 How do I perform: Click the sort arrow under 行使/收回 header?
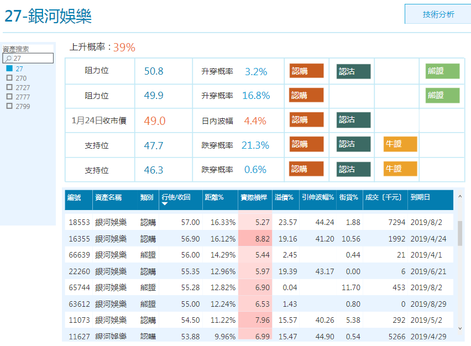pyautogui.click(x=165, y=204)
